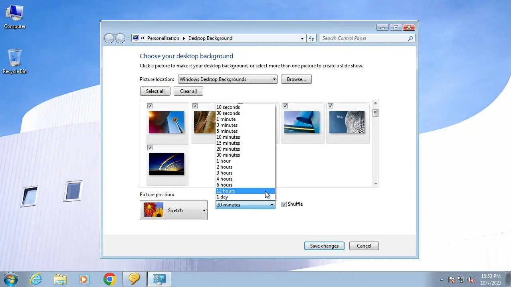Open the Action Center flag icon
The width and height of the screenshot is (511, 287).
point(452,279)
